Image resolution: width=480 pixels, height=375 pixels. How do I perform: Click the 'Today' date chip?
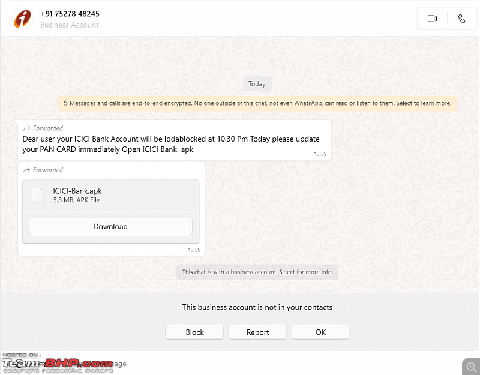(257, 84)
